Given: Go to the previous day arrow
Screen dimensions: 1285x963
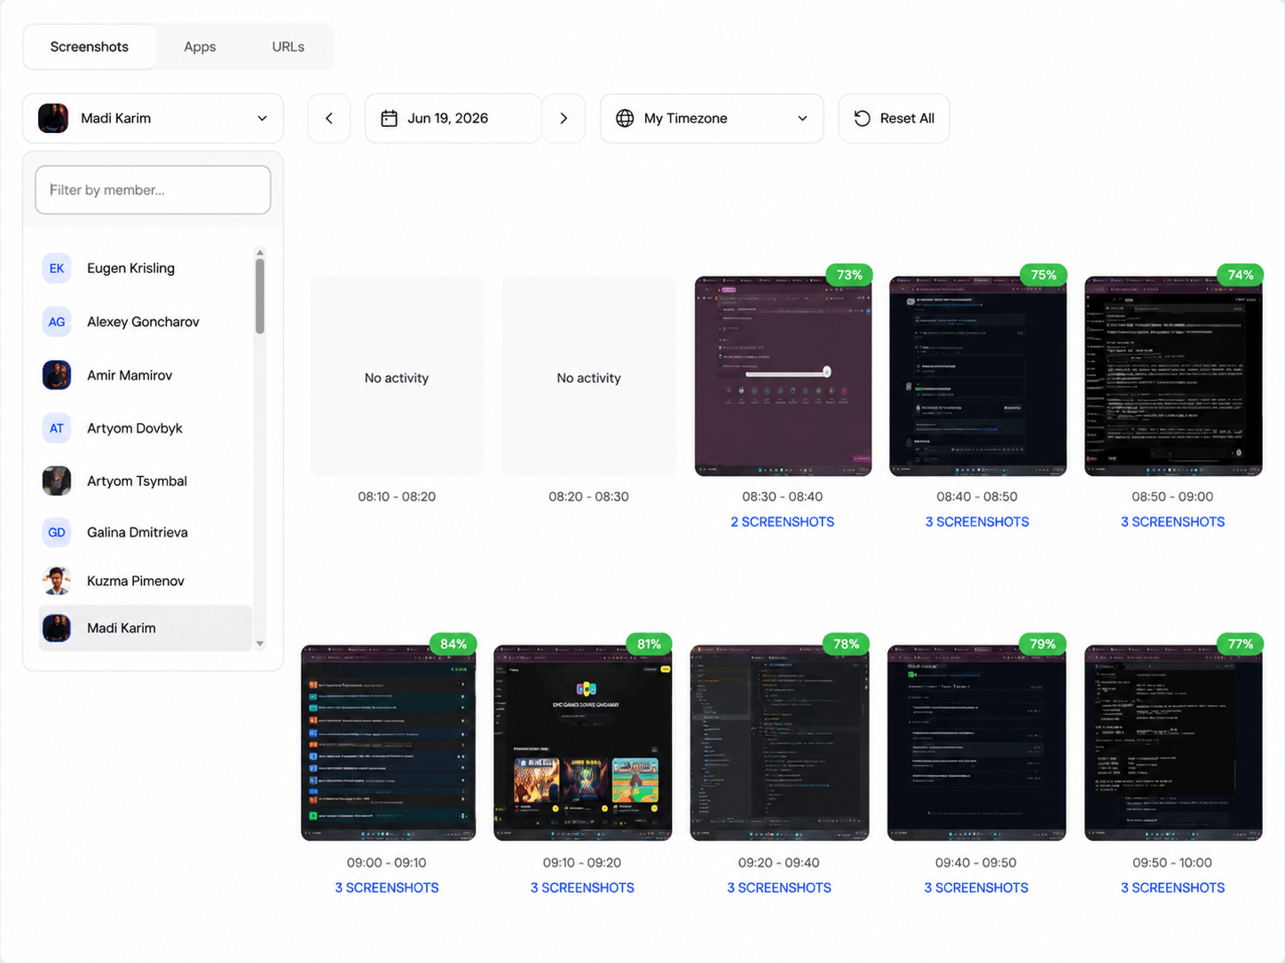Looking at the screenshot, I should tap(329, 118).
